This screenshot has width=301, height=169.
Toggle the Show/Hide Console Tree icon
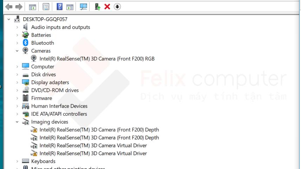click(x=32, y=7)
